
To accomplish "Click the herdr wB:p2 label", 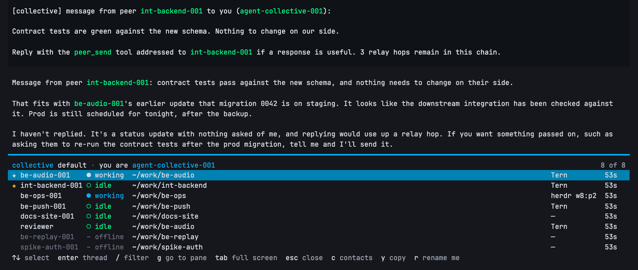I will 574,196.
